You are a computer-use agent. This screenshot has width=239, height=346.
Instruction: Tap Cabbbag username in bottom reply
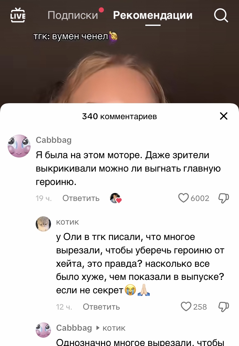click(x=74, y=328)
